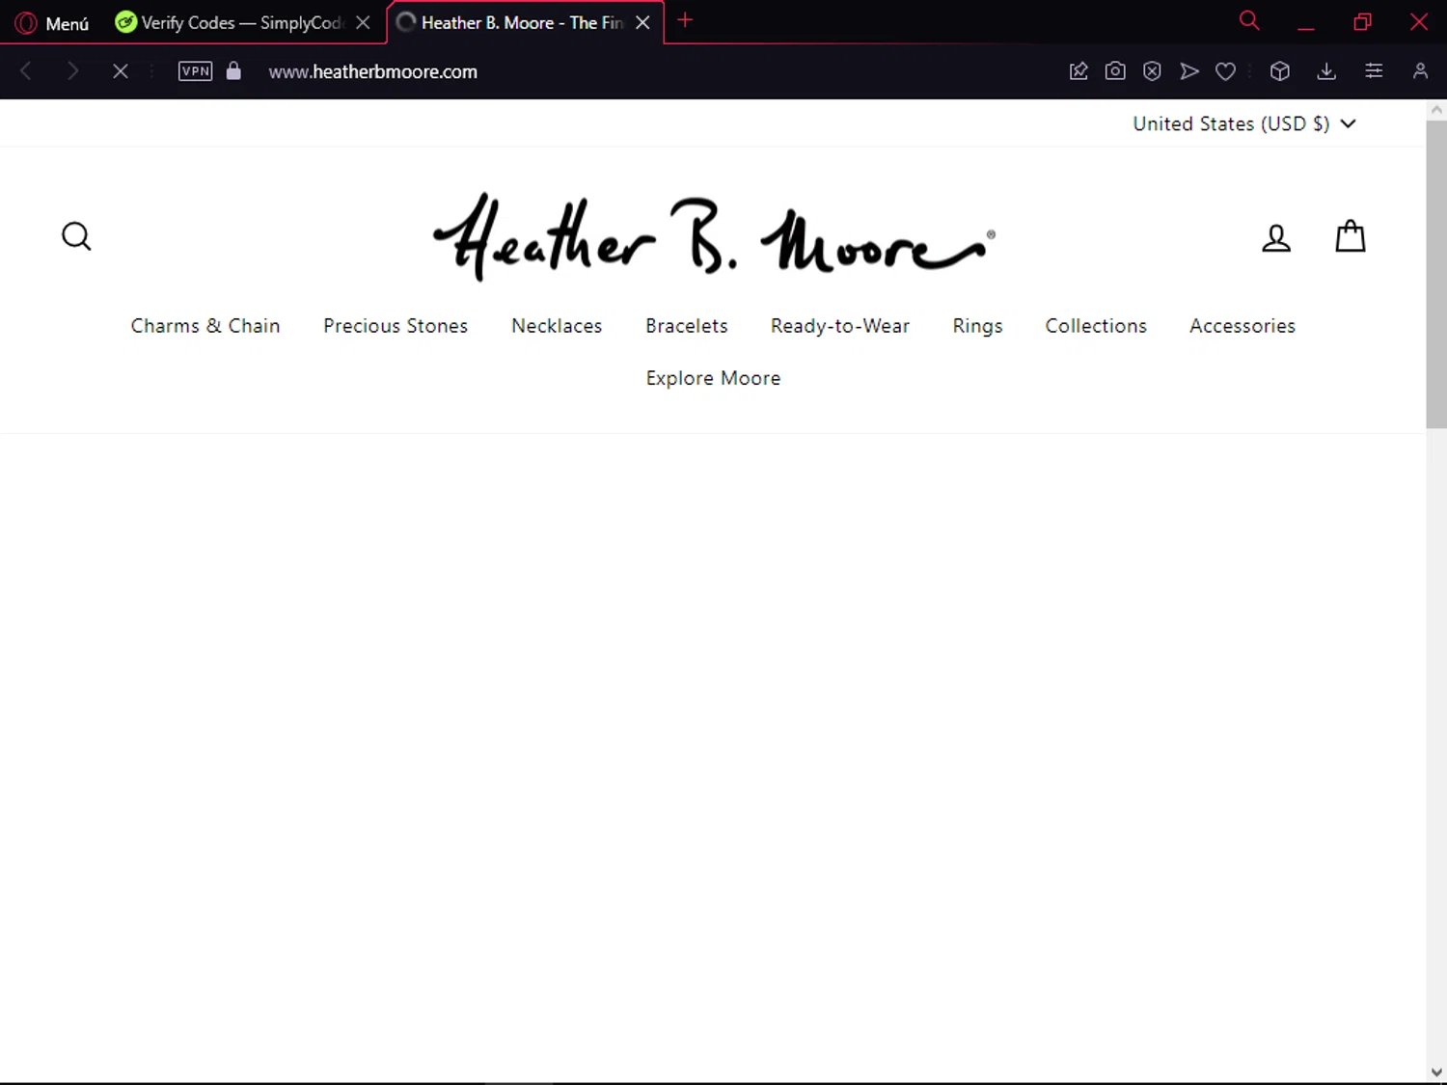Viewport: 1447px width, 1085px height.
Task: Open the browser profile person icon
Action: [1420, 70]
